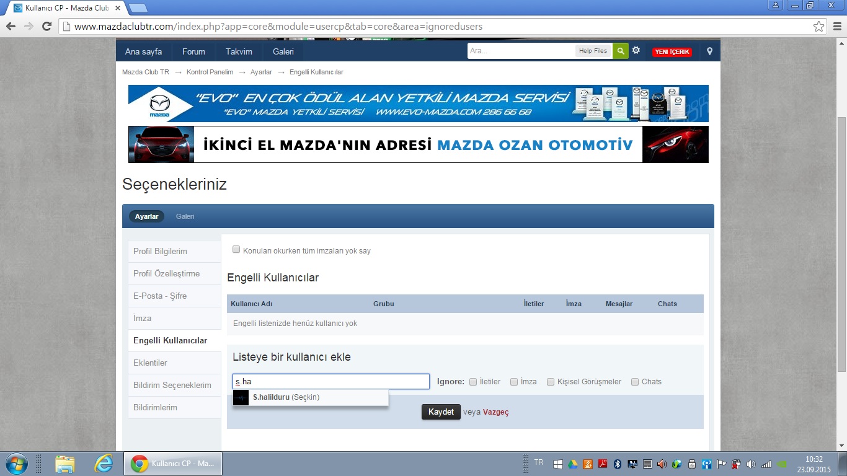Click the Kontrol Panelim breadcrumb
This screenshot has height=476, width=847.
click(x=210, y=72)
